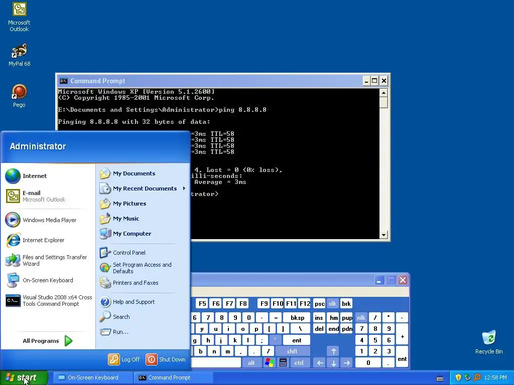This screenshot has width=514, height=385.
Task: Click the magnifier icon in system tray
Action: coord(477,377)
